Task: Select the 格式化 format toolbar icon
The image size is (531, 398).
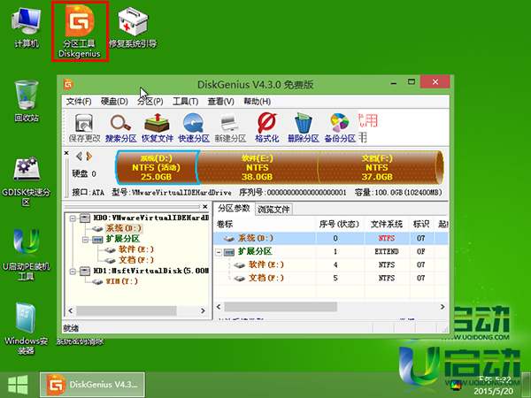Action: 267,128
